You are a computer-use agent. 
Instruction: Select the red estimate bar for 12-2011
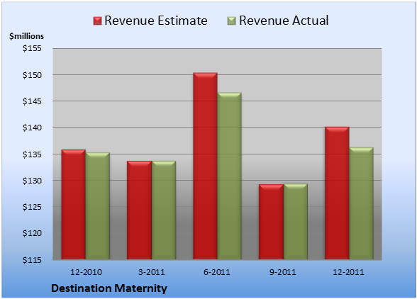coord(337,193)
